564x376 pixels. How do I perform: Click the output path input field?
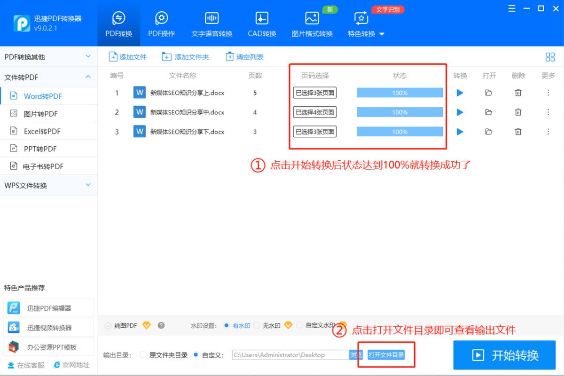click(x=289, y=355)
